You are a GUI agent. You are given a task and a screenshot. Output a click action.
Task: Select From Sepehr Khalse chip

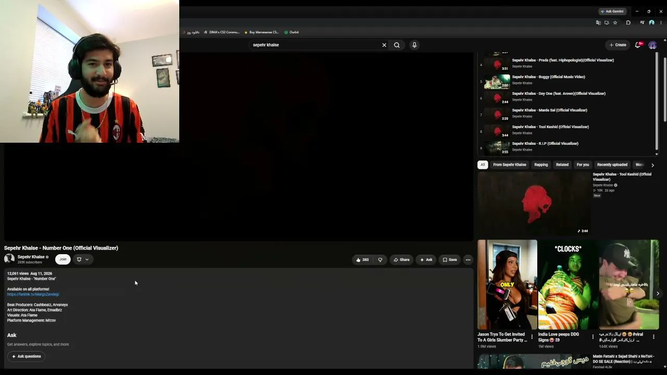pos(510,165)
